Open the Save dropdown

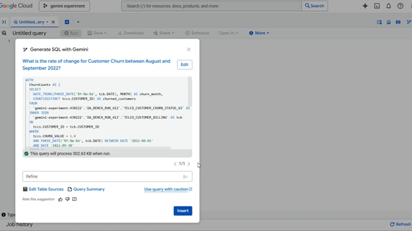[97, 33]
